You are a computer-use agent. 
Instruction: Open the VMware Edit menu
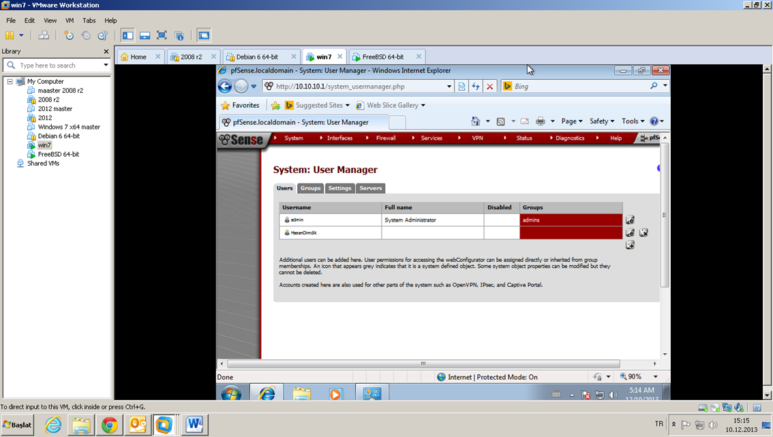(29, 20)
